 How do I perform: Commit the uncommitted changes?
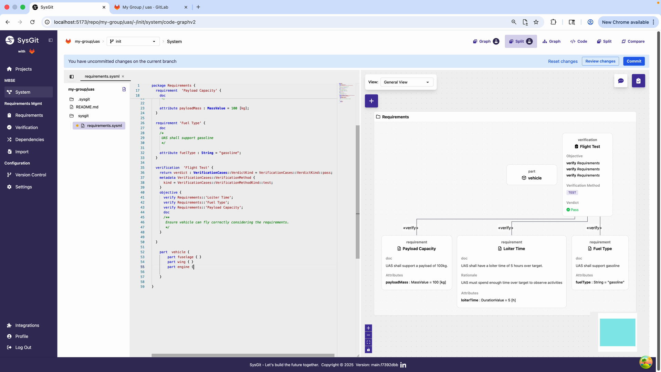tap(634, 61)
